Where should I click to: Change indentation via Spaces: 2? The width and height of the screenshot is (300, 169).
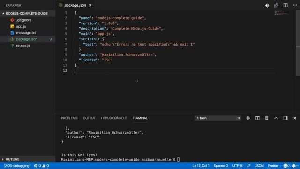pos(221,166)
